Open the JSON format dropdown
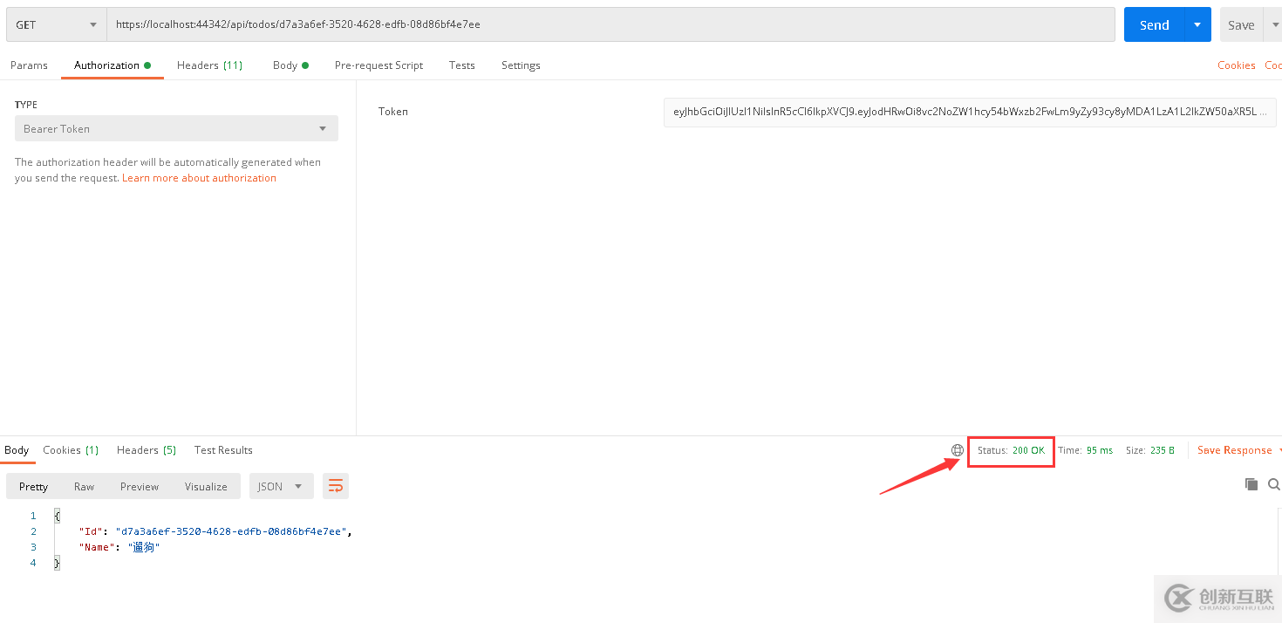 (281, 487)
